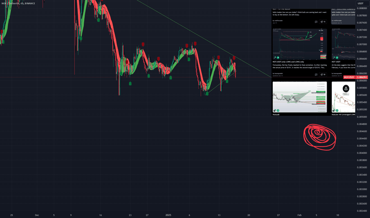Click the green buy marker where the short rising trend line starts
Image resolution: width=370 pixels, height=218 pixels.
pos(207,94)
